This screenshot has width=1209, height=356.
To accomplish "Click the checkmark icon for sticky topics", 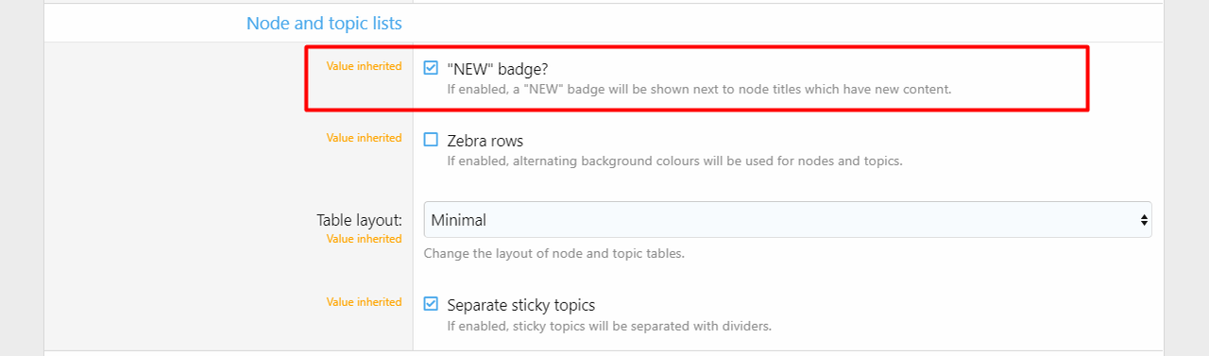I will coord(431,304).
